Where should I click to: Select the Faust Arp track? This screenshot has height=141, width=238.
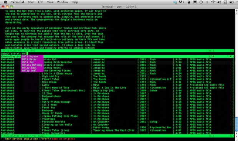pyautogui.click(x=48, y=108)
